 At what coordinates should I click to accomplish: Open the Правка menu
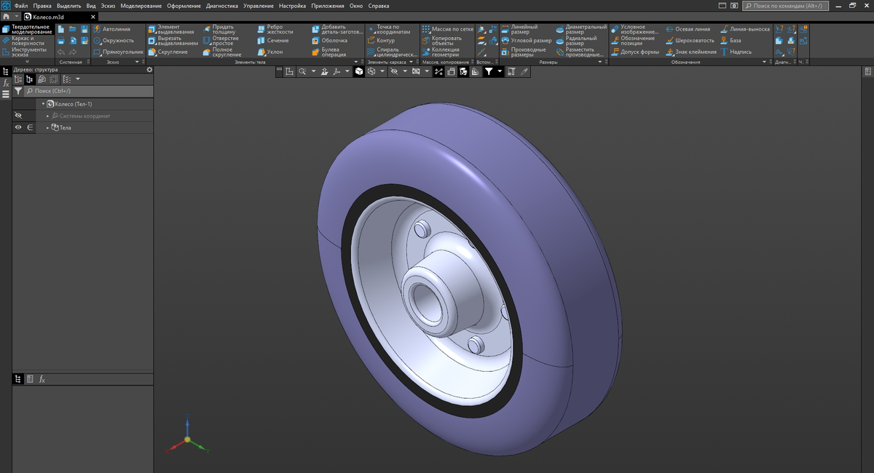42,5
